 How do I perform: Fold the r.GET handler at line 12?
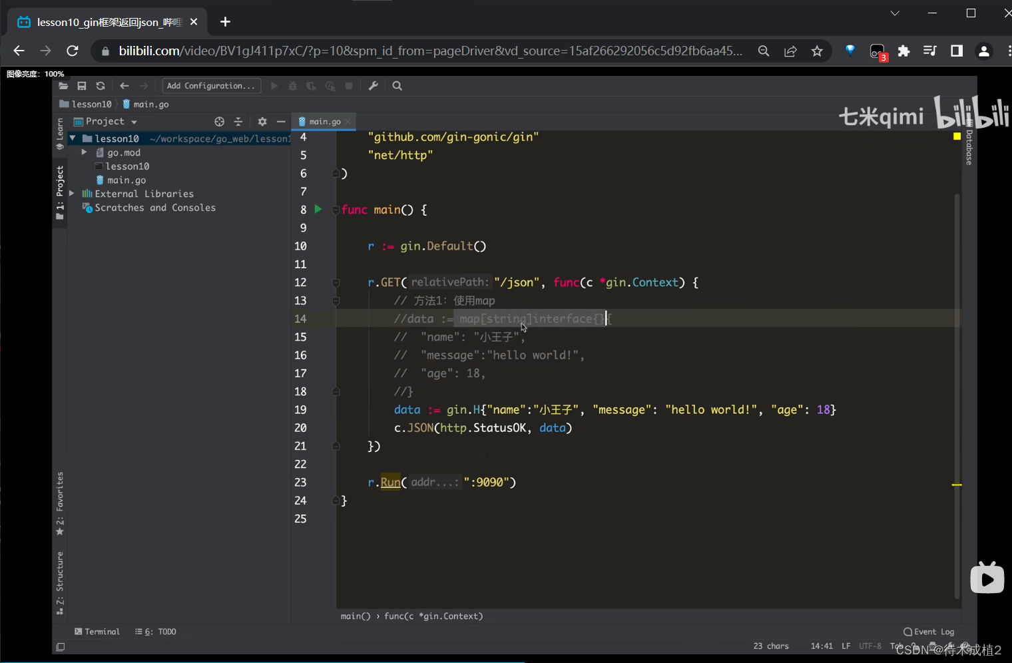(336, 283)
